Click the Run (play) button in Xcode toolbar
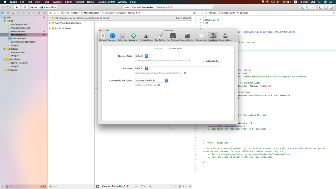The width and height of the screenshot is (336, 189). pos(17,7)
